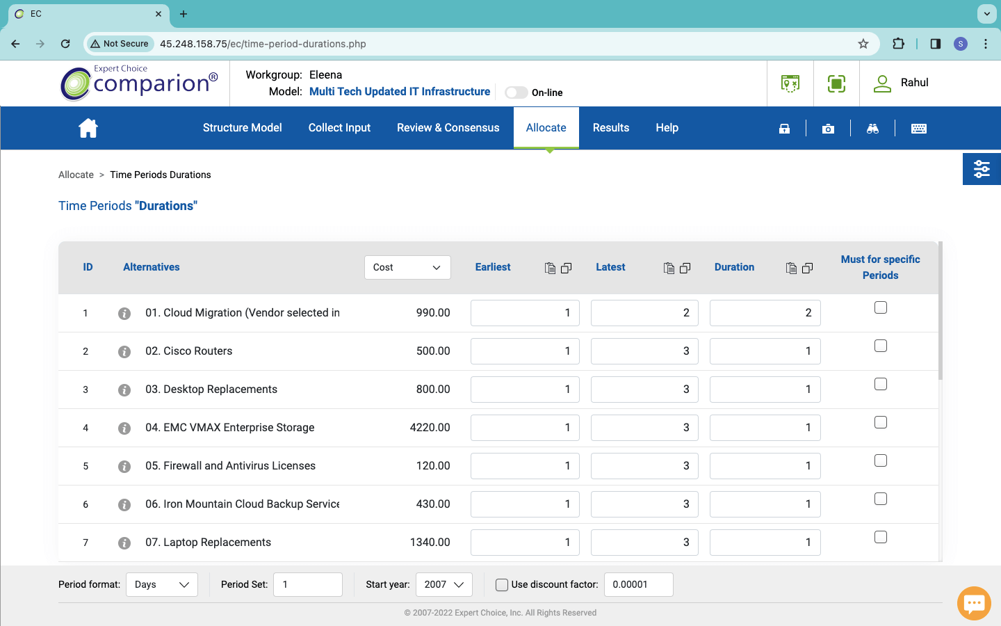Click the green map checklist header icon
This screenshot has height=626, width=1001.
point(790,83)
